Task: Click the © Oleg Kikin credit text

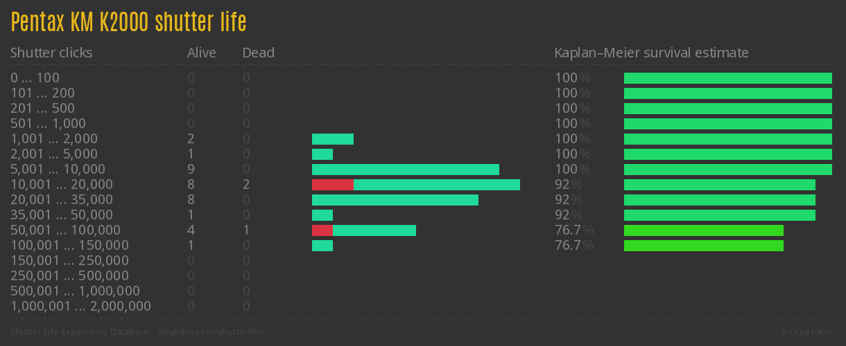Action: pos(807,332)
